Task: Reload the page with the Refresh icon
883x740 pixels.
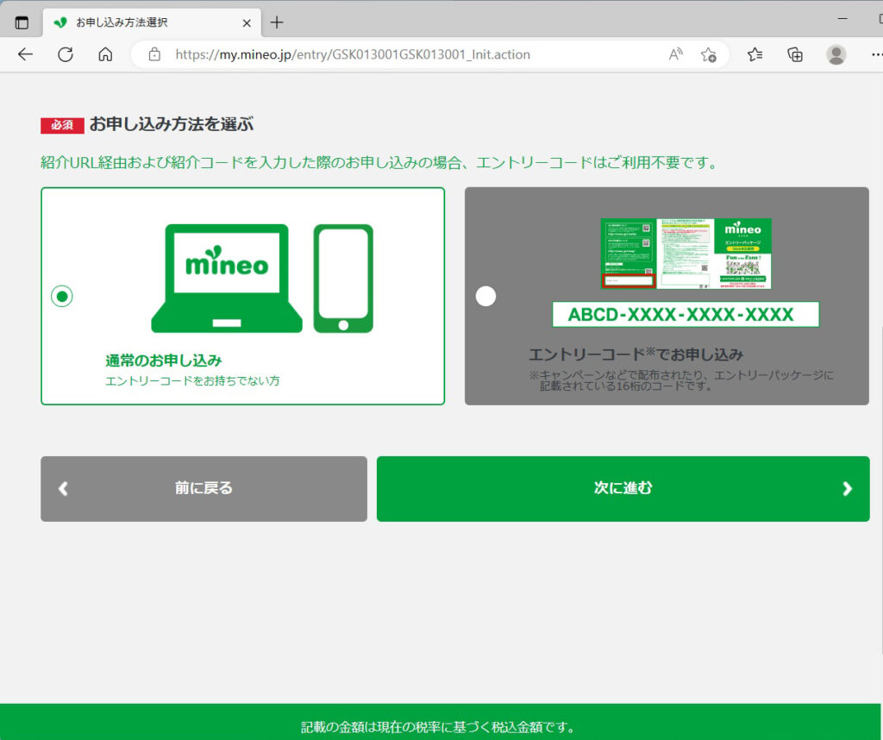Action: (66, 54)
